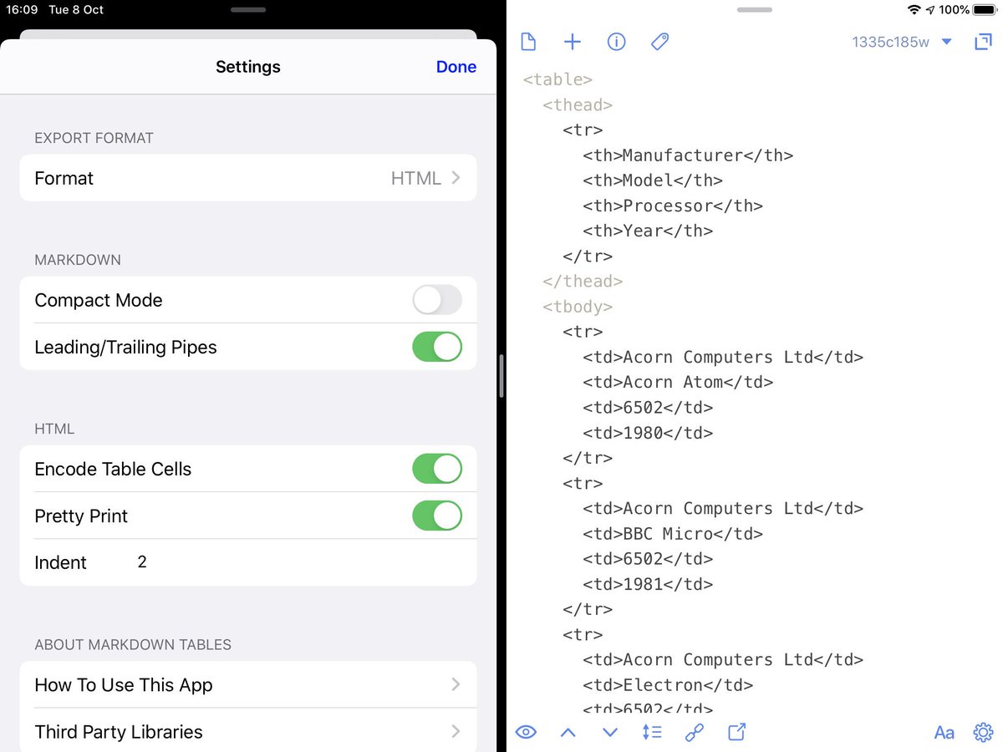Image resolution: width=1003 pixels, height=752 pixels.
Task: Click the <th>Manufacturer</th> line
Action: (x=688, y=155)
